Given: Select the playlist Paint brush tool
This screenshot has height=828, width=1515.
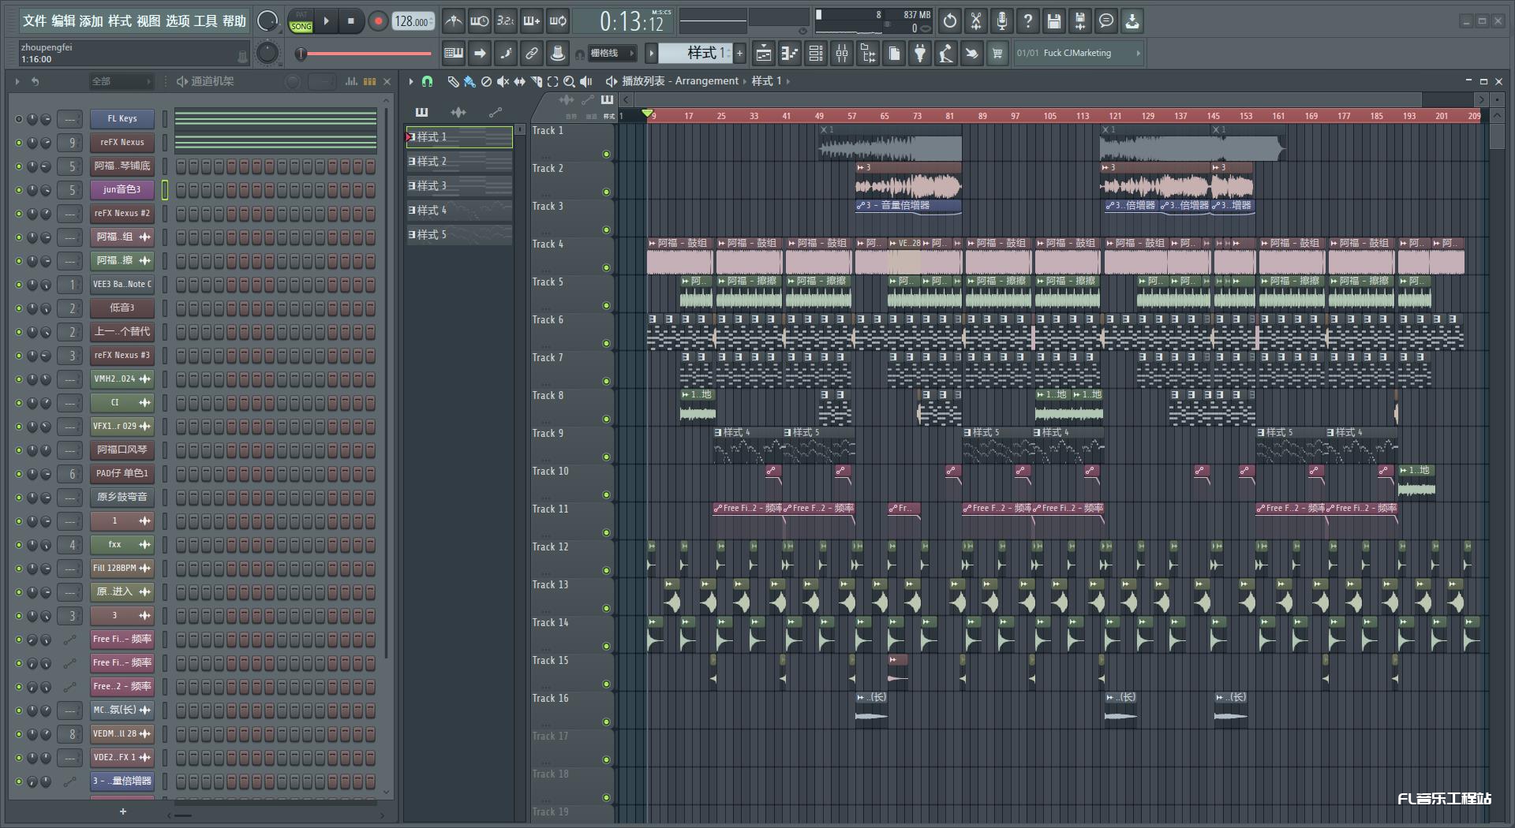Looking at the screenshot, I should point(469,81).
